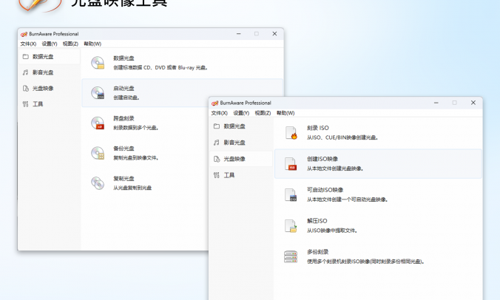Minimize the front BurnAware window

(436, 103)
